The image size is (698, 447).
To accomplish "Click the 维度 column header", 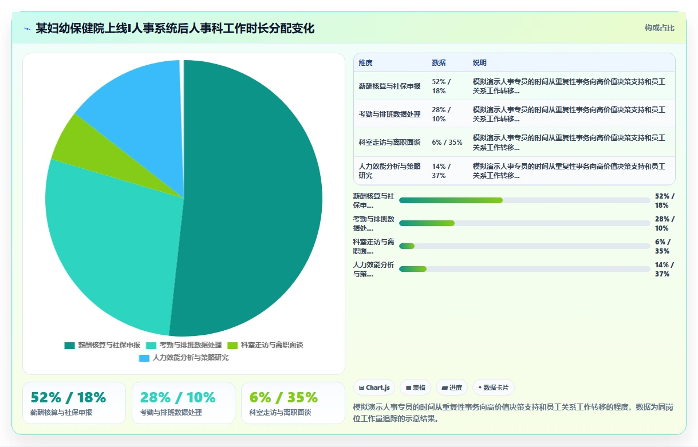I will tap(365, 63).
